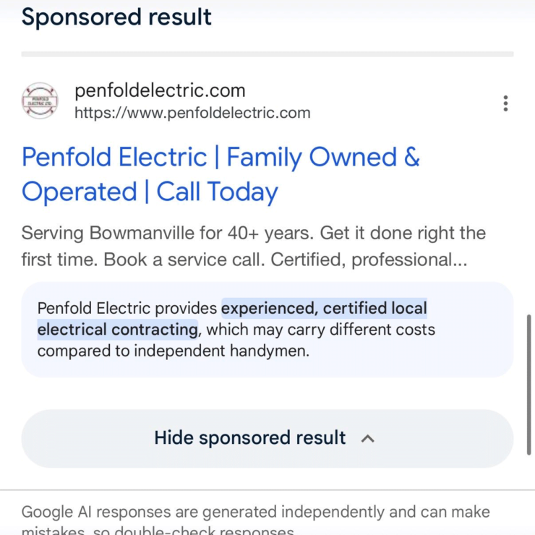The image size is (535, 535).
Task: Click the Penfold Electric circular logo
Action: [40, 101]
